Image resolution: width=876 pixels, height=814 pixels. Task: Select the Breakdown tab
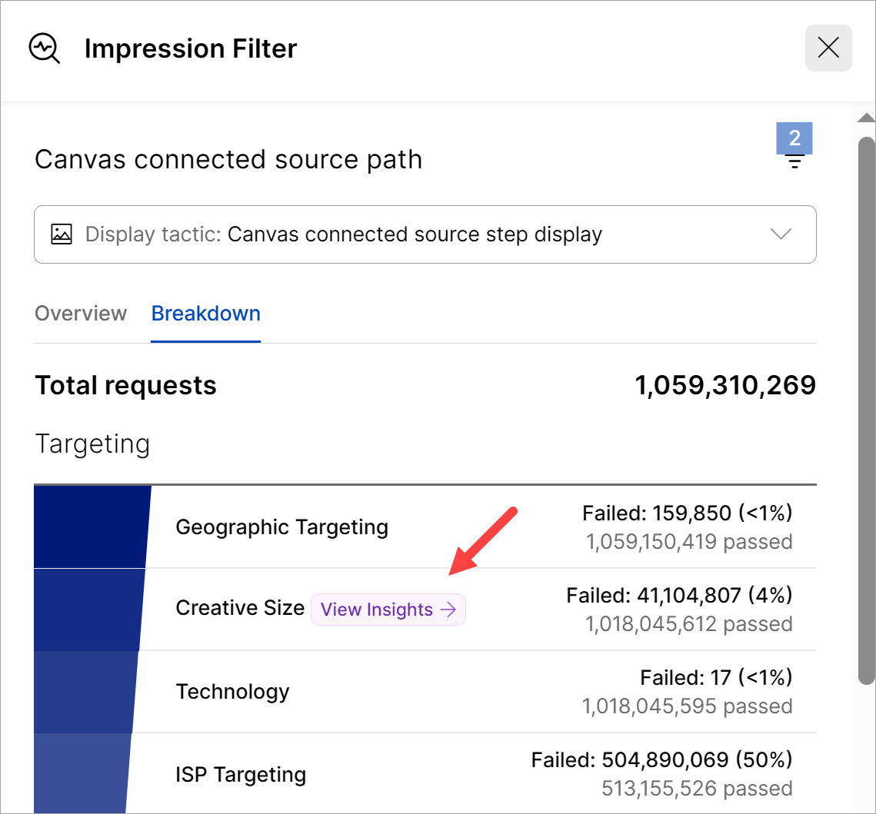205,314
